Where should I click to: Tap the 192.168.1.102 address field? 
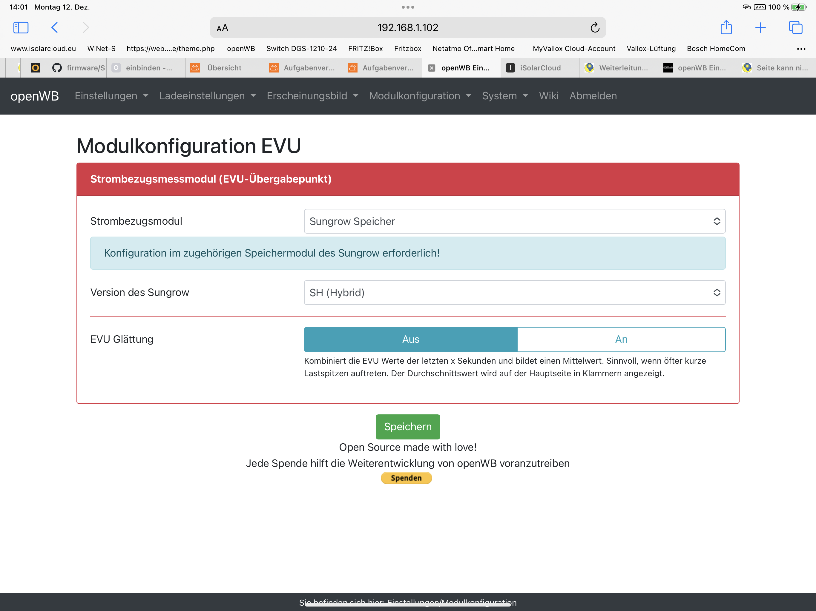tap(407, 28)
